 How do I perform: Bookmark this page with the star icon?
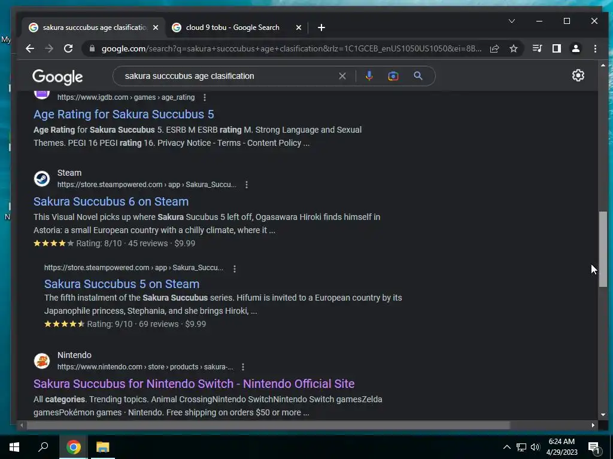(x=514, y=48)
